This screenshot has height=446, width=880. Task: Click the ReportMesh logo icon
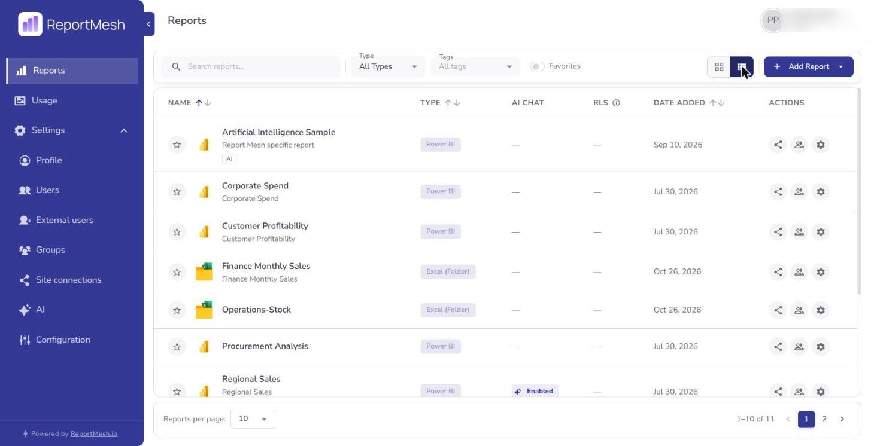tap(31, 25)
